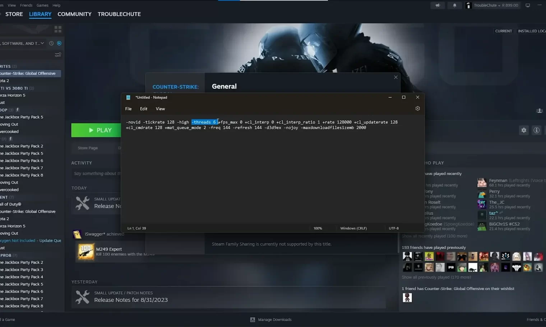The width and height of the screenshot is (546, 327).
Task: Go to the COMMUNITY tab
Action: 74,14
